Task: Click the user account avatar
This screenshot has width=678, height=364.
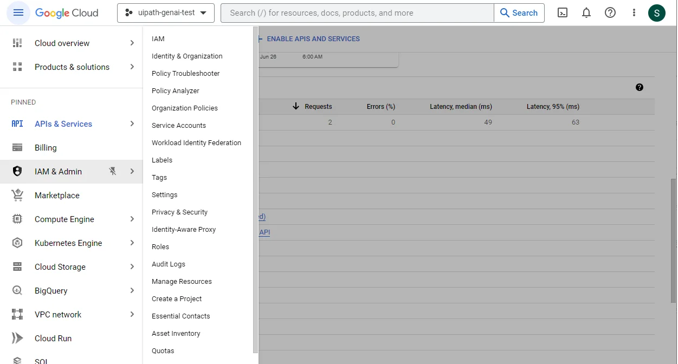Action: [657, 13]
